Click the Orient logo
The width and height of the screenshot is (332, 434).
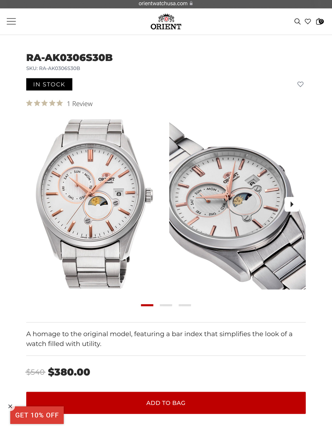(x=166, y=22)
